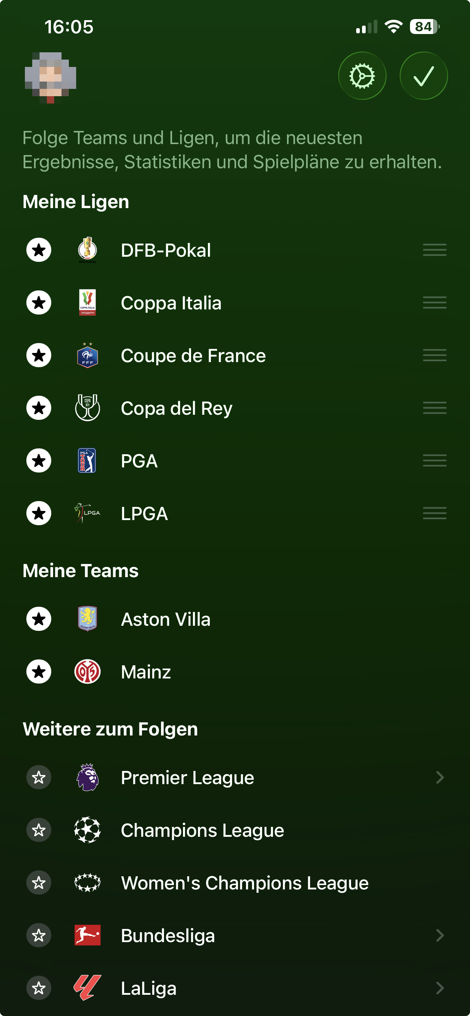Tap the Coppa Italia logo icon

[x=87, y=302]
